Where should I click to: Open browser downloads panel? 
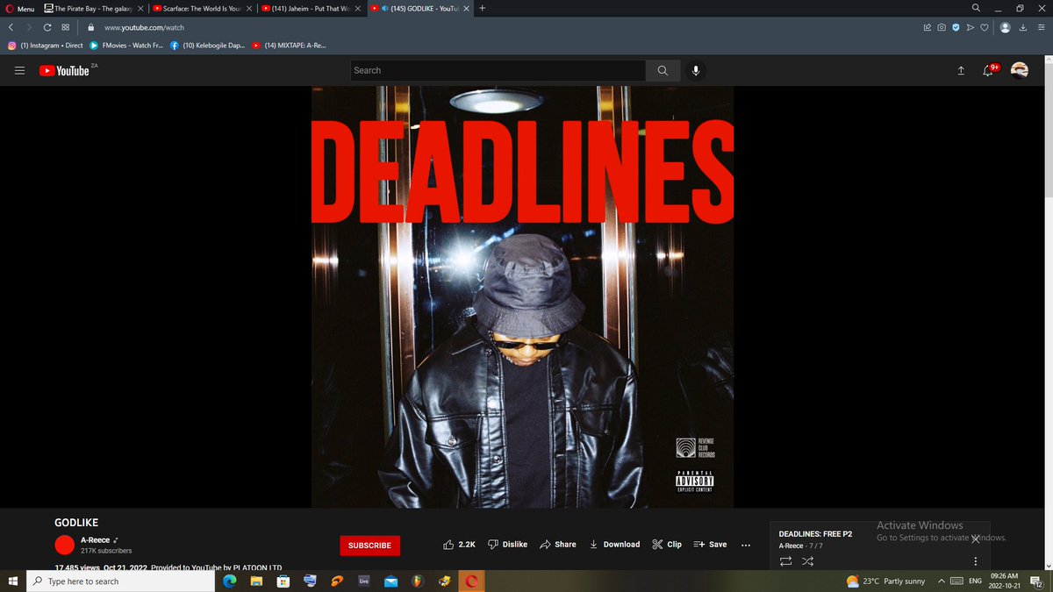click(x=1023, y=27)
